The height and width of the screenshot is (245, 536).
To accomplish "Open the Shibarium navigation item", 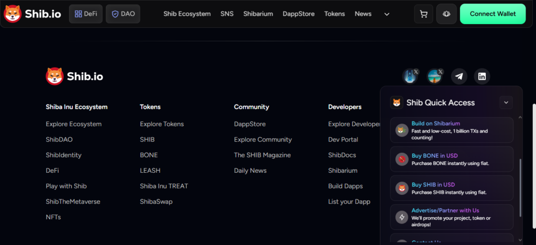I will 258,14.
